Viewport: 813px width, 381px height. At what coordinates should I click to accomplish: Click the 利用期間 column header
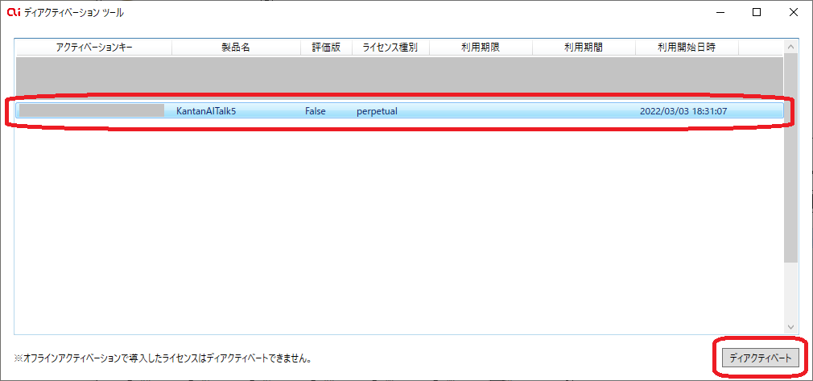[x=584, y=48]
